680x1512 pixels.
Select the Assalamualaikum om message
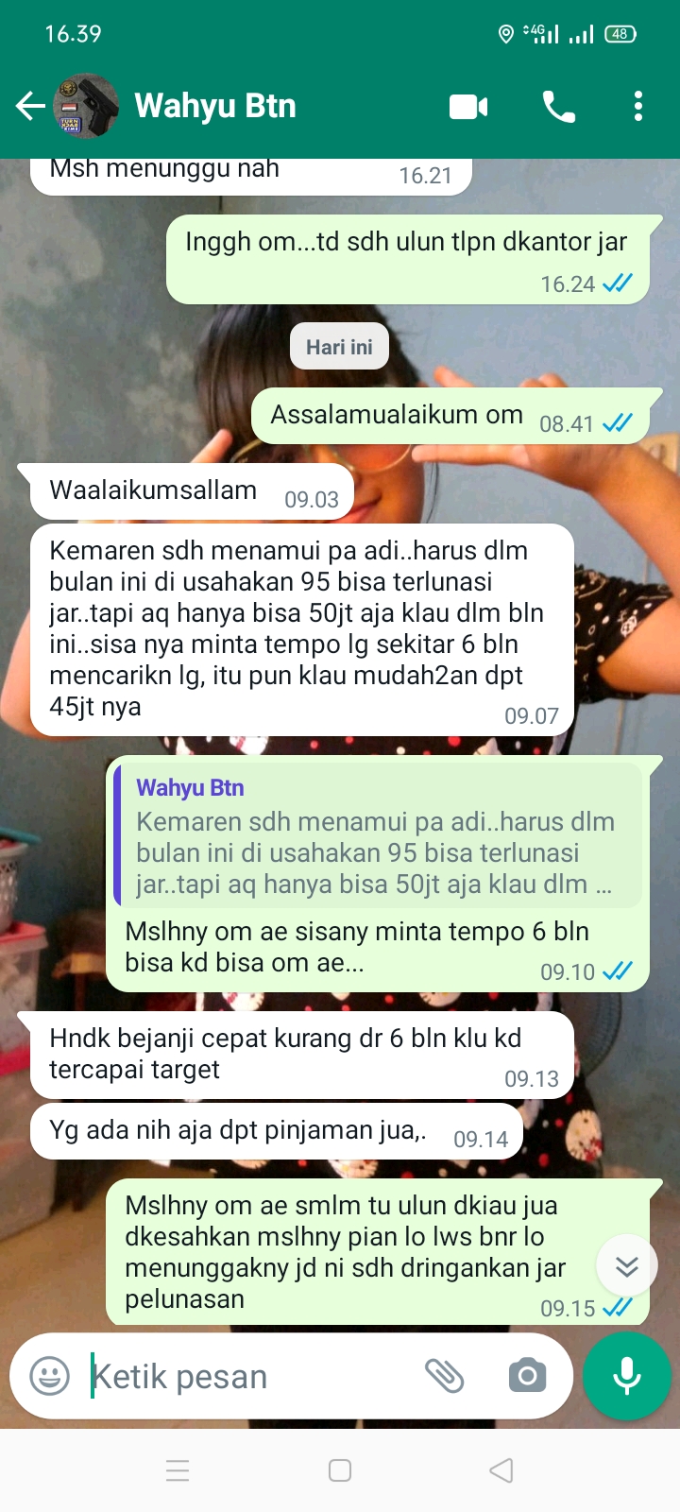tap(451, 416)
